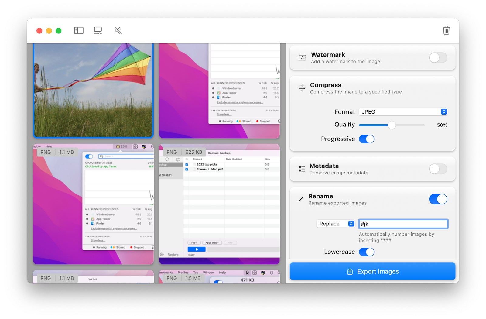Turn off the Lowercase switch
Screen dimensions: 486x319
pyautogui.click(x=367, y=252)
